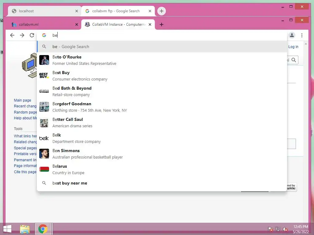
Task: Close the localhost tab
Action: point(76,11)
